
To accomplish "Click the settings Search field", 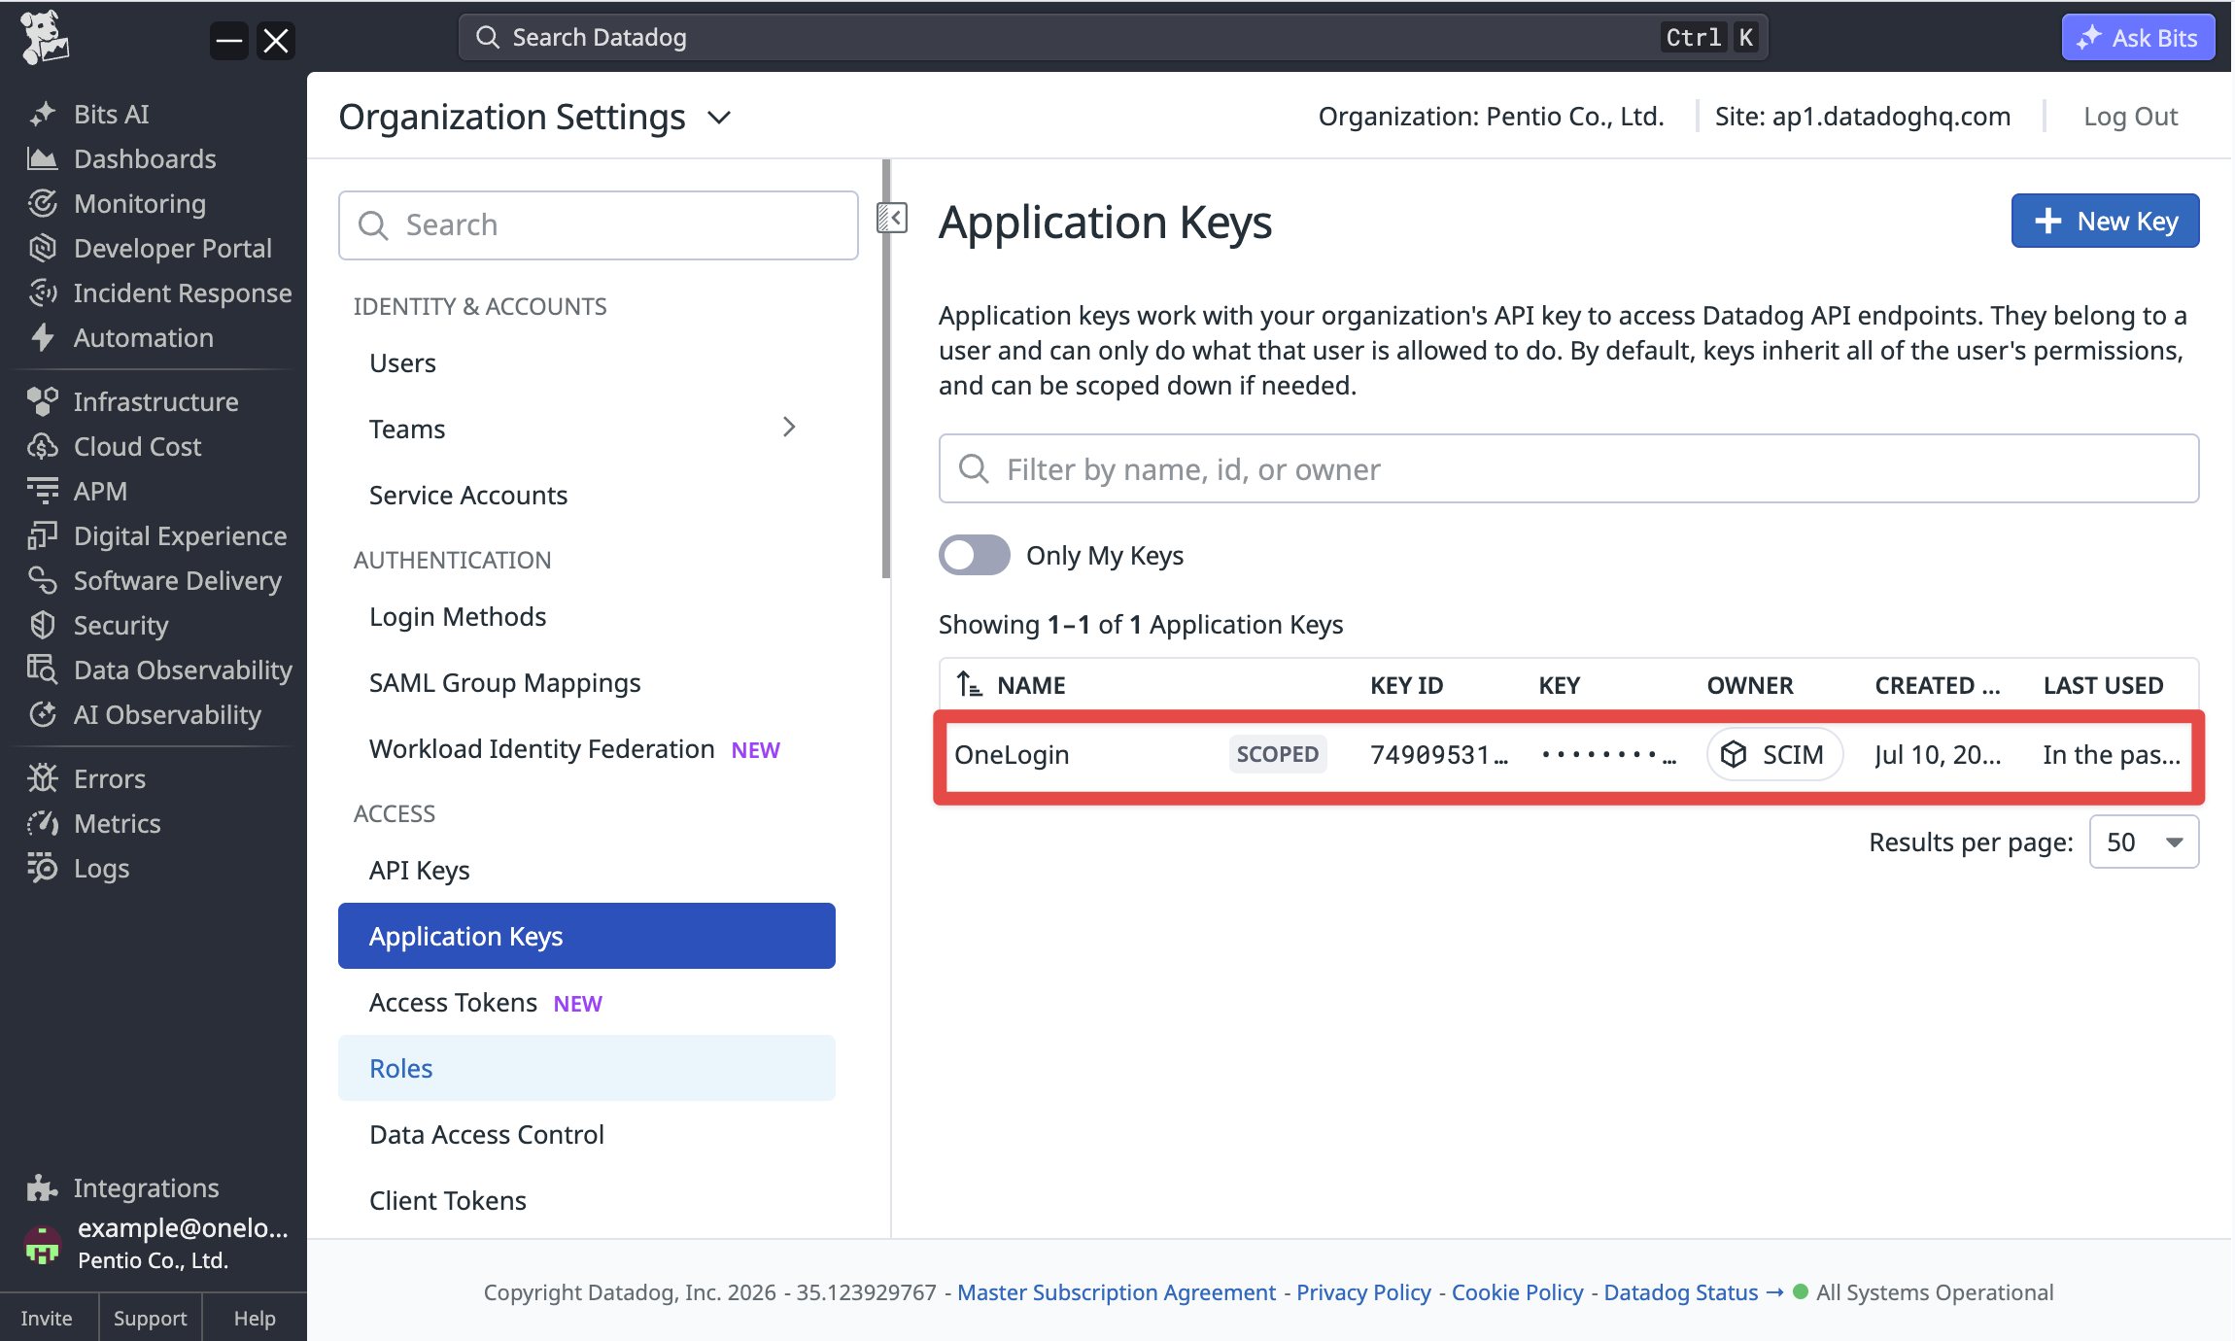I will (599, 224).
